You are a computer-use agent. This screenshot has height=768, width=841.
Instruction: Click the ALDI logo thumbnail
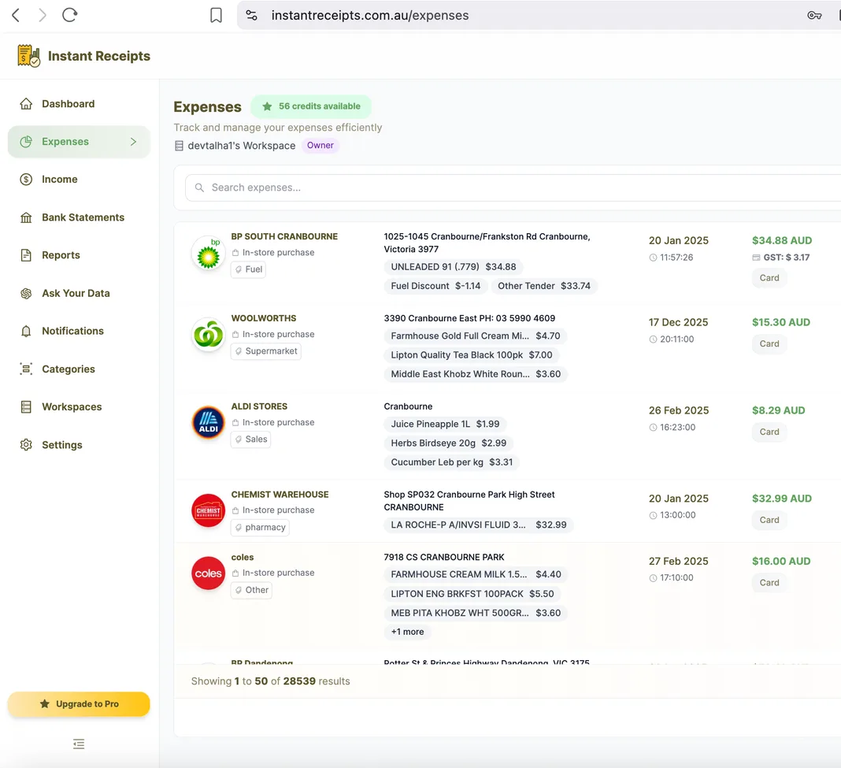coord(208,422)
